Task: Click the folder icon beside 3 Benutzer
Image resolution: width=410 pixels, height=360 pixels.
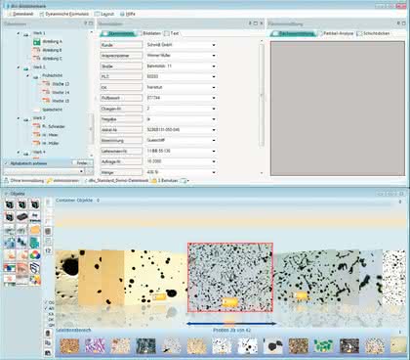Action: (x=154, y=180)
